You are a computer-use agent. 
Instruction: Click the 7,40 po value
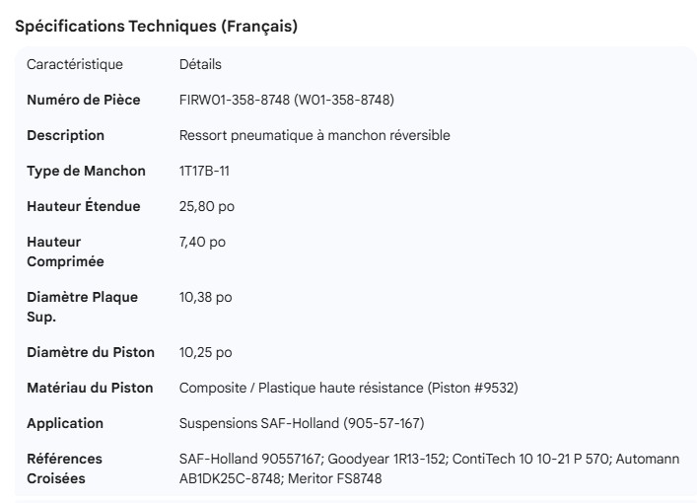coord(203,242)
